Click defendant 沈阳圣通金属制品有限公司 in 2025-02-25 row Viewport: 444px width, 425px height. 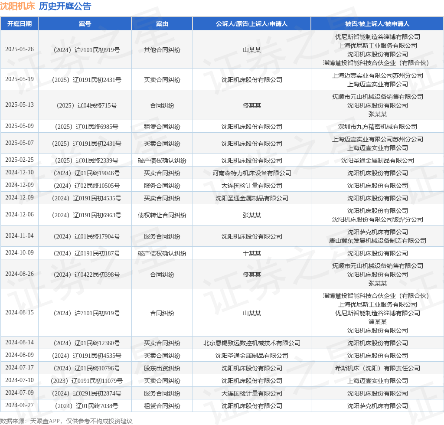378,160
